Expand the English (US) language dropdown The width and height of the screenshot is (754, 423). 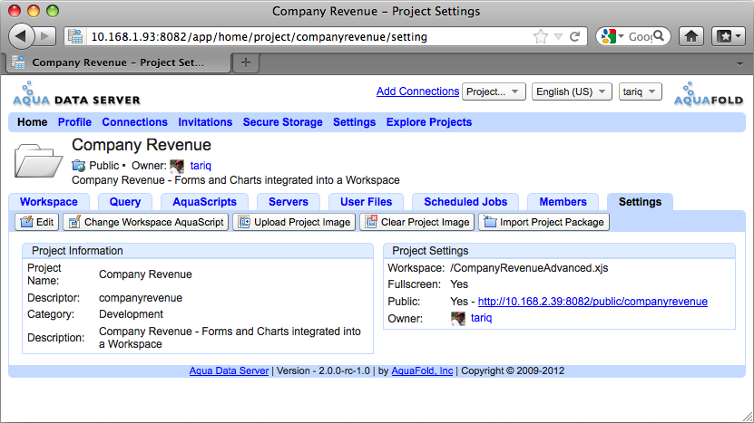(571, 91)
